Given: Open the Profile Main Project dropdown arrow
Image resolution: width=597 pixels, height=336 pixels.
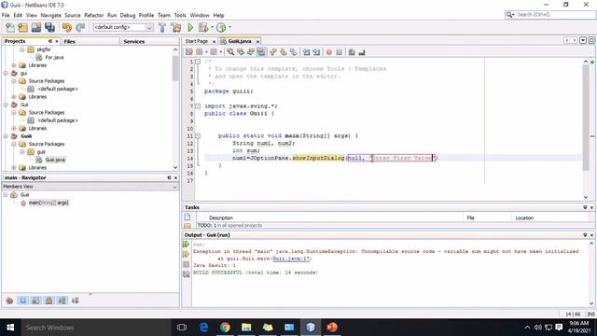Looking at the screenshot, I should click(229, 27).
